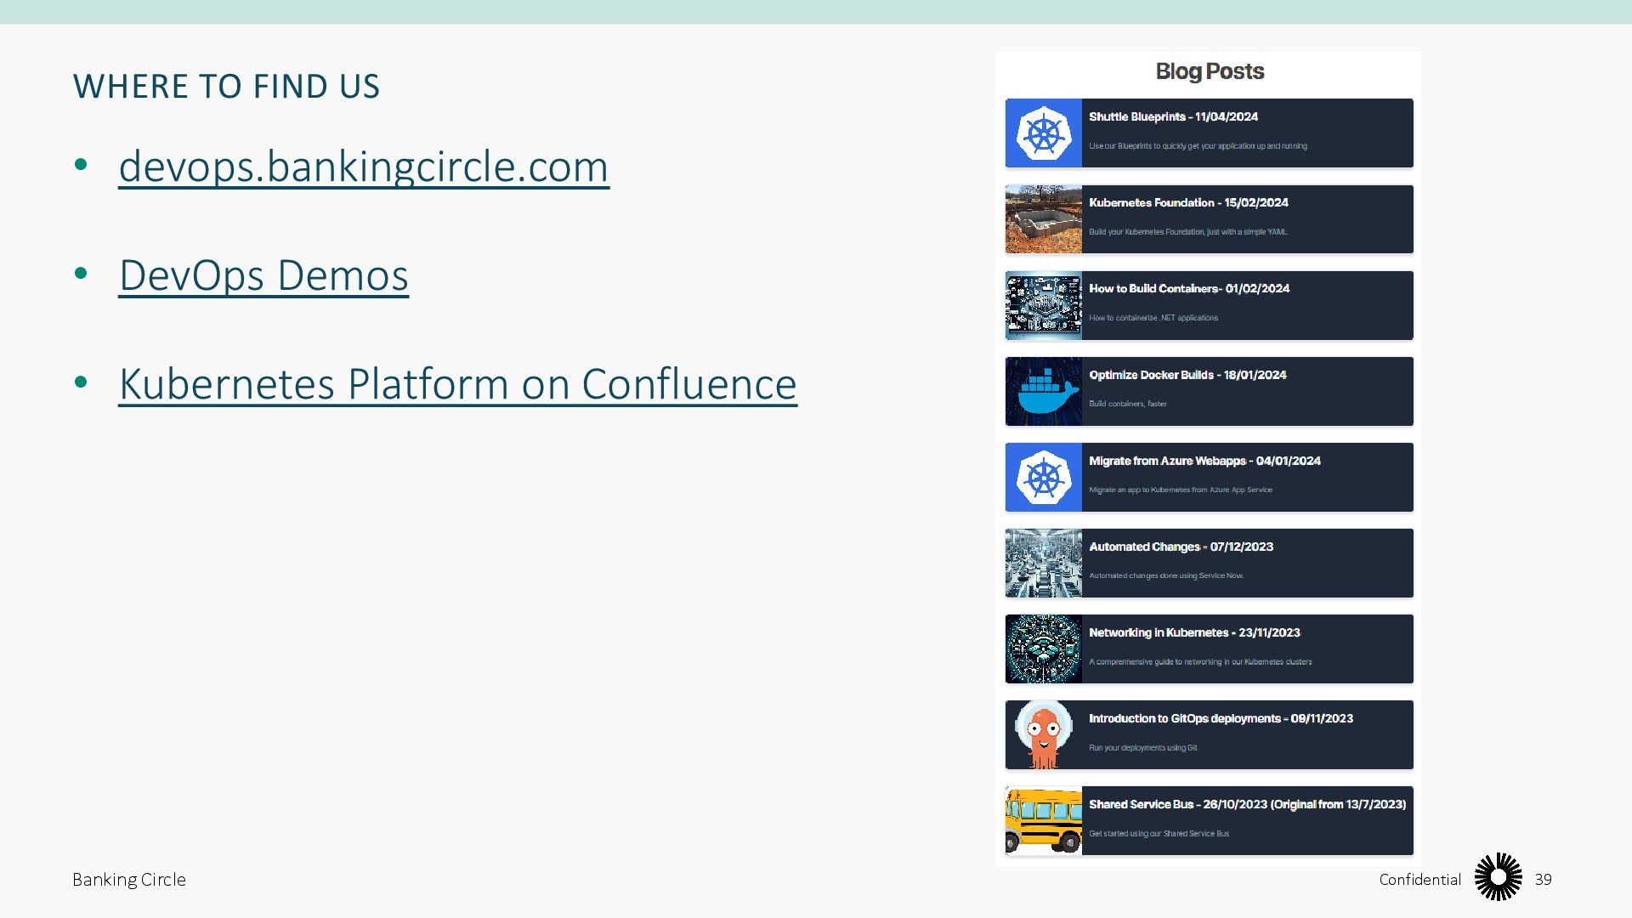Open the Shuttle Blueprints - 11/04/2024 post title
This screenshot has height=918, width=1632.
coord(1173,116)
